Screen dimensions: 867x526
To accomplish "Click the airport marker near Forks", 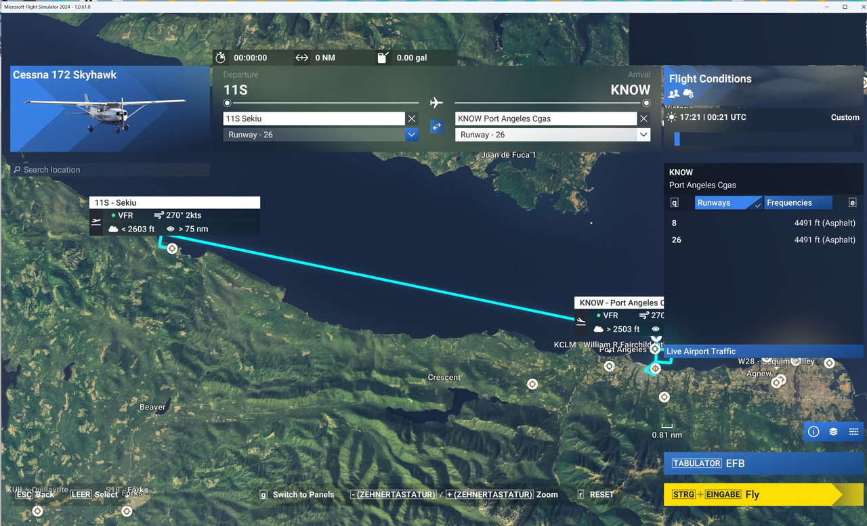I will coord(127,511).
